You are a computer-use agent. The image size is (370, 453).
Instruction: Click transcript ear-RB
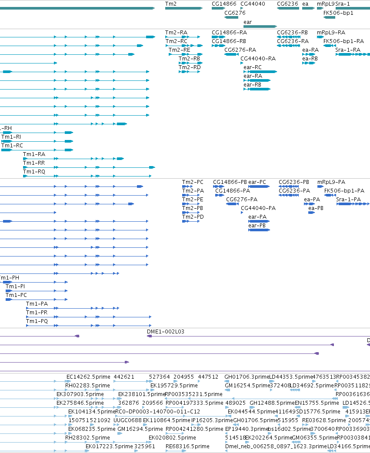tap(252, 85)
